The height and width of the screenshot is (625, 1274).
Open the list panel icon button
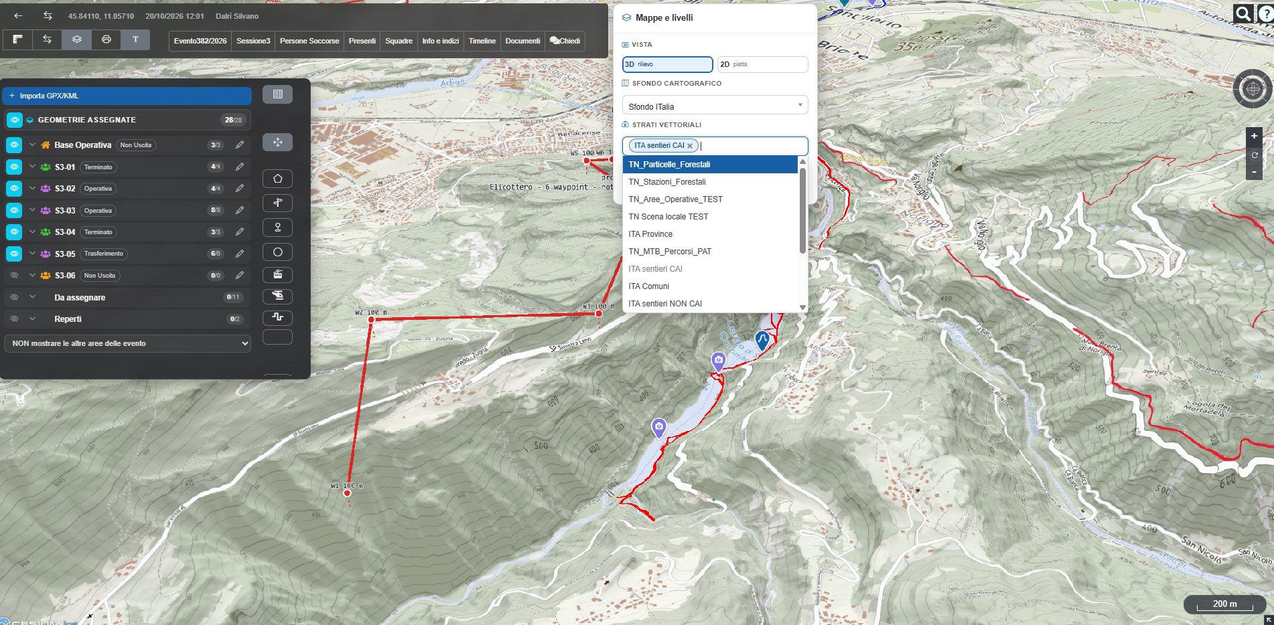[x=277, y=94]
